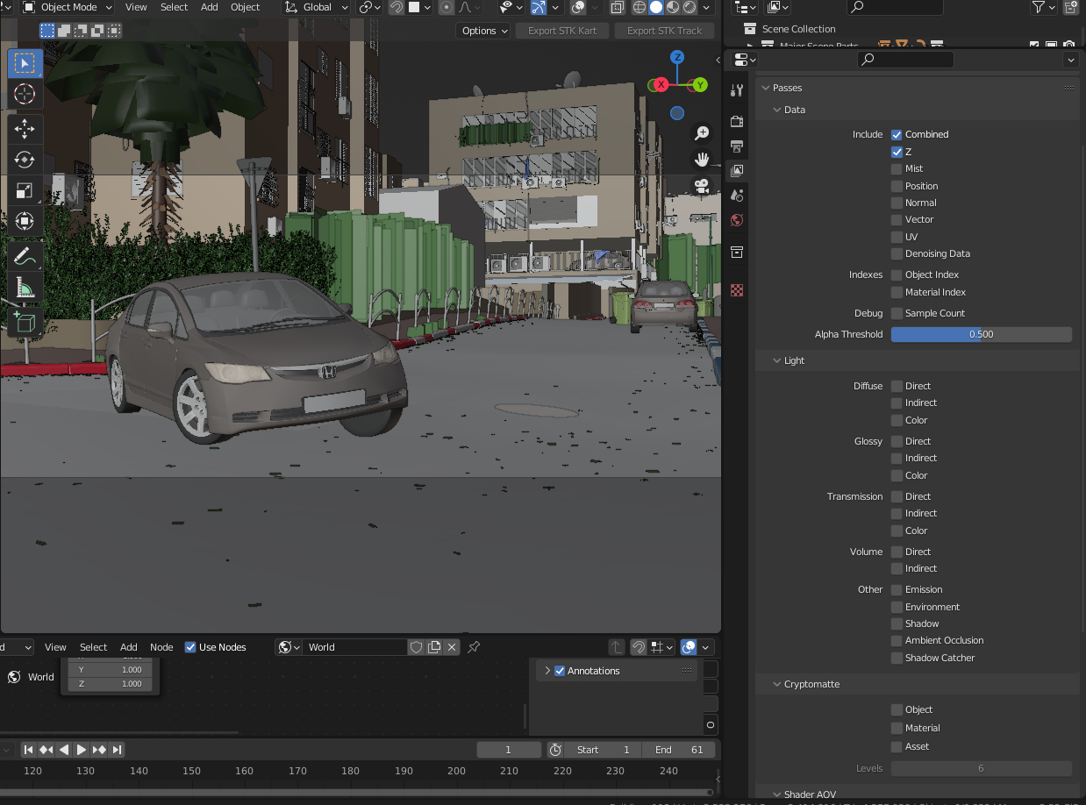Enable Ambient Occlusion pass
1086x805 pixels.
point(897,640)
